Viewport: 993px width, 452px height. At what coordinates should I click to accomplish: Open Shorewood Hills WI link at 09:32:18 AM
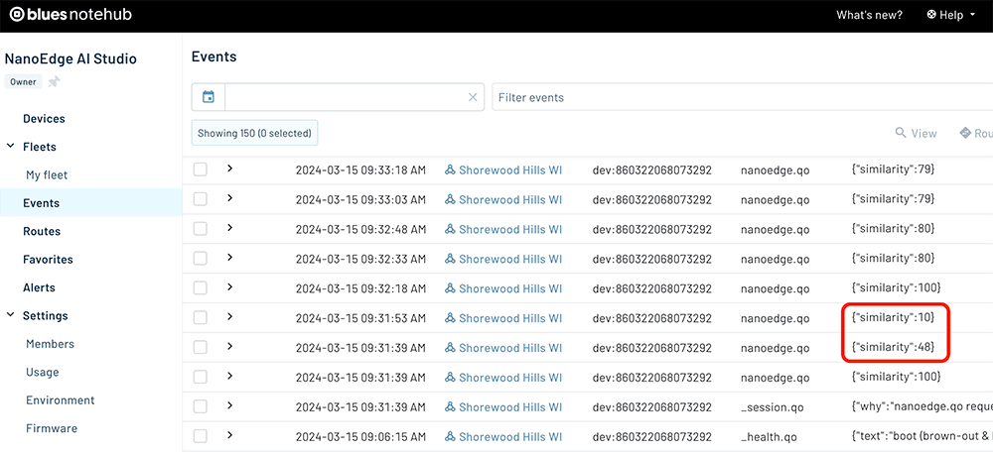tap(510, 288)
